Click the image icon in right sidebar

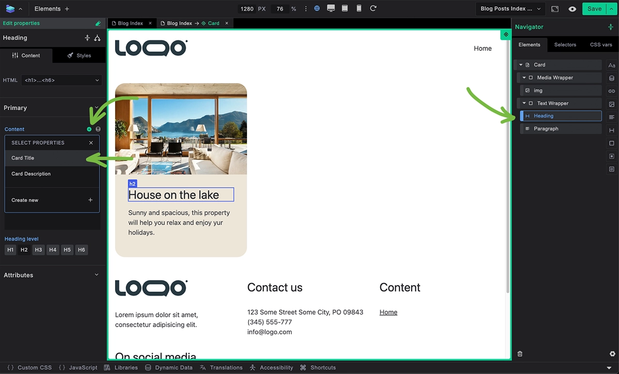point(612,104)
